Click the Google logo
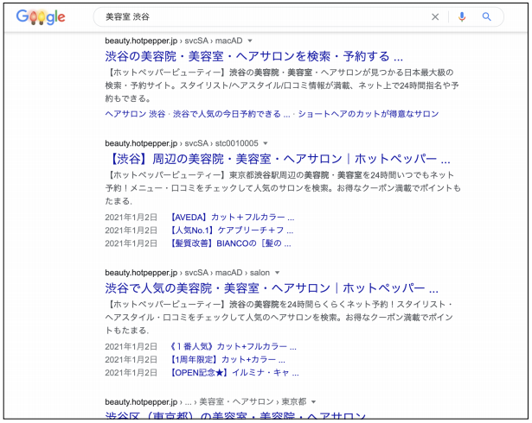Image resolution: width=532 pixels, height=423 pixels. tap(41, 17)
